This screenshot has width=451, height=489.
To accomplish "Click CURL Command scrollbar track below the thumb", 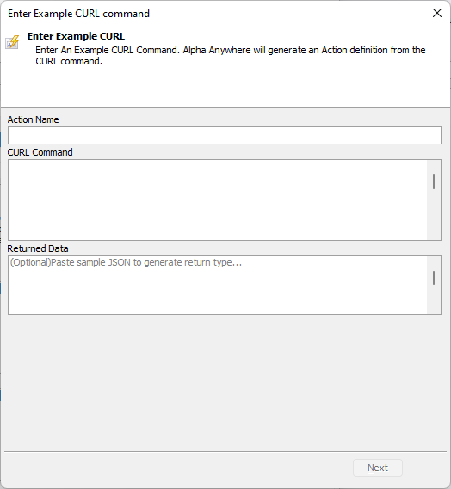I will (x=434, y=215).
